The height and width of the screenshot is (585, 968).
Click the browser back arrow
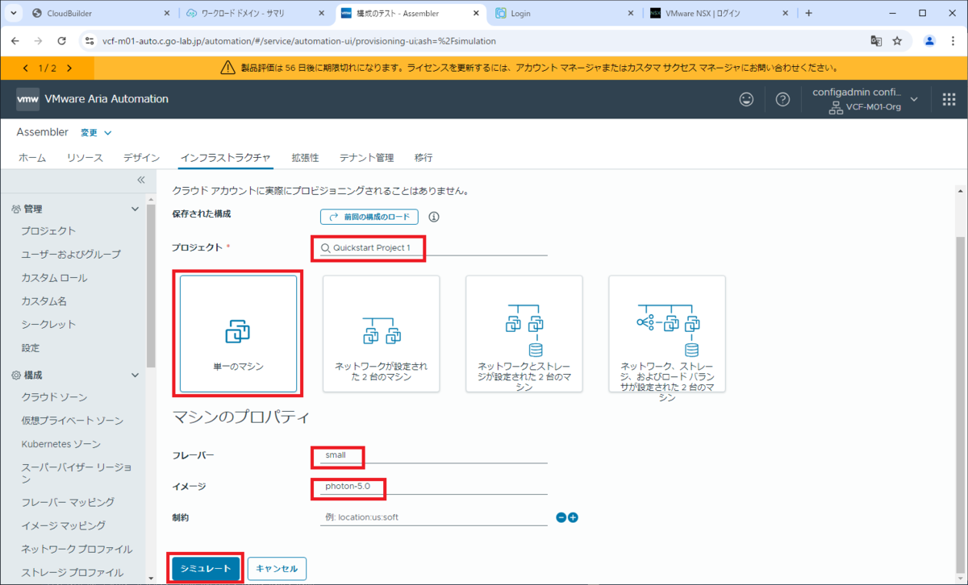[x=16, y=40]
